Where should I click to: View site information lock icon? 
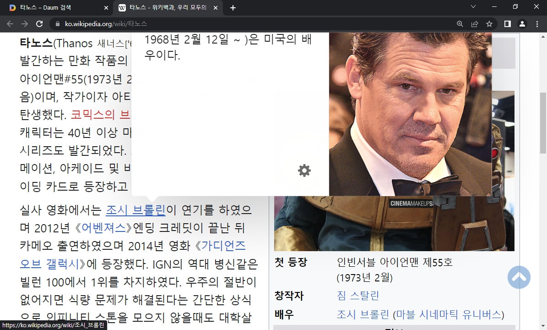pos(57,24)
